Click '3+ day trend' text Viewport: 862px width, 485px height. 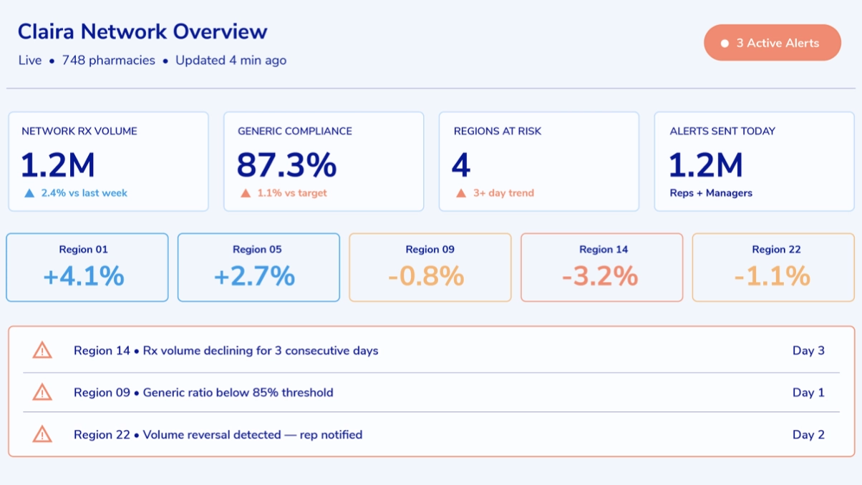click(503, 193)
